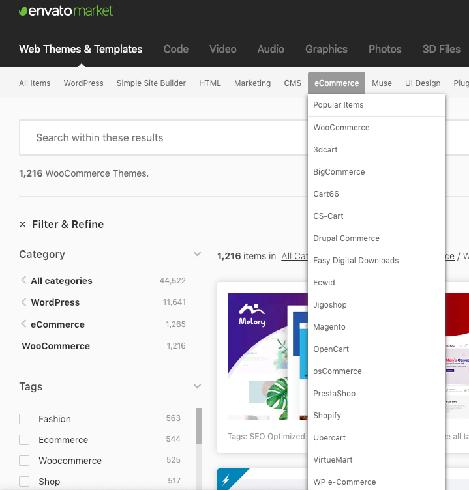Click the lightning bolt badge icon
Screen dimensions: 469x490
[x=226, y=480]
